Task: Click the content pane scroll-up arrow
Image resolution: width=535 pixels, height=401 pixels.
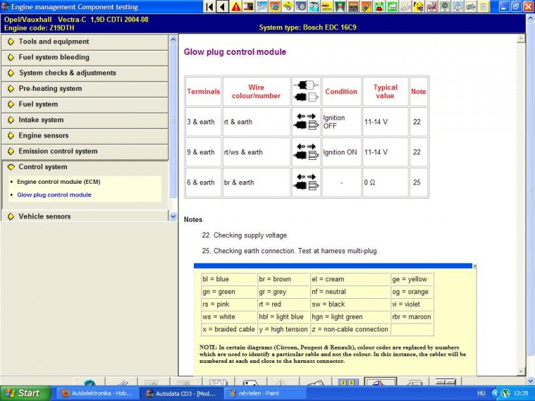Action: point(521,39)
